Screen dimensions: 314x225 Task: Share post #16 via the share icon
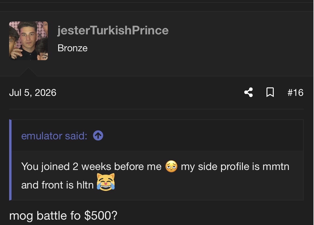pos(249,92)
